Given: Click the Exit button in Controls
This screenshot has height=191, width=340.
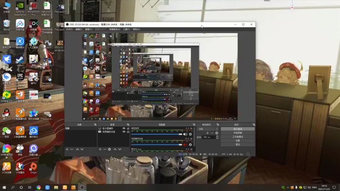Looking at the screenshot, I should [x=238, y=145].
